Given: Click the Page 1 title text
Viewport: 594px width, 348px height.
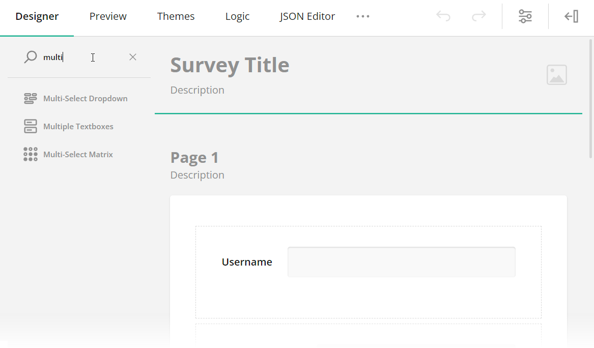Looking at the screenshot, I should 194,157.
